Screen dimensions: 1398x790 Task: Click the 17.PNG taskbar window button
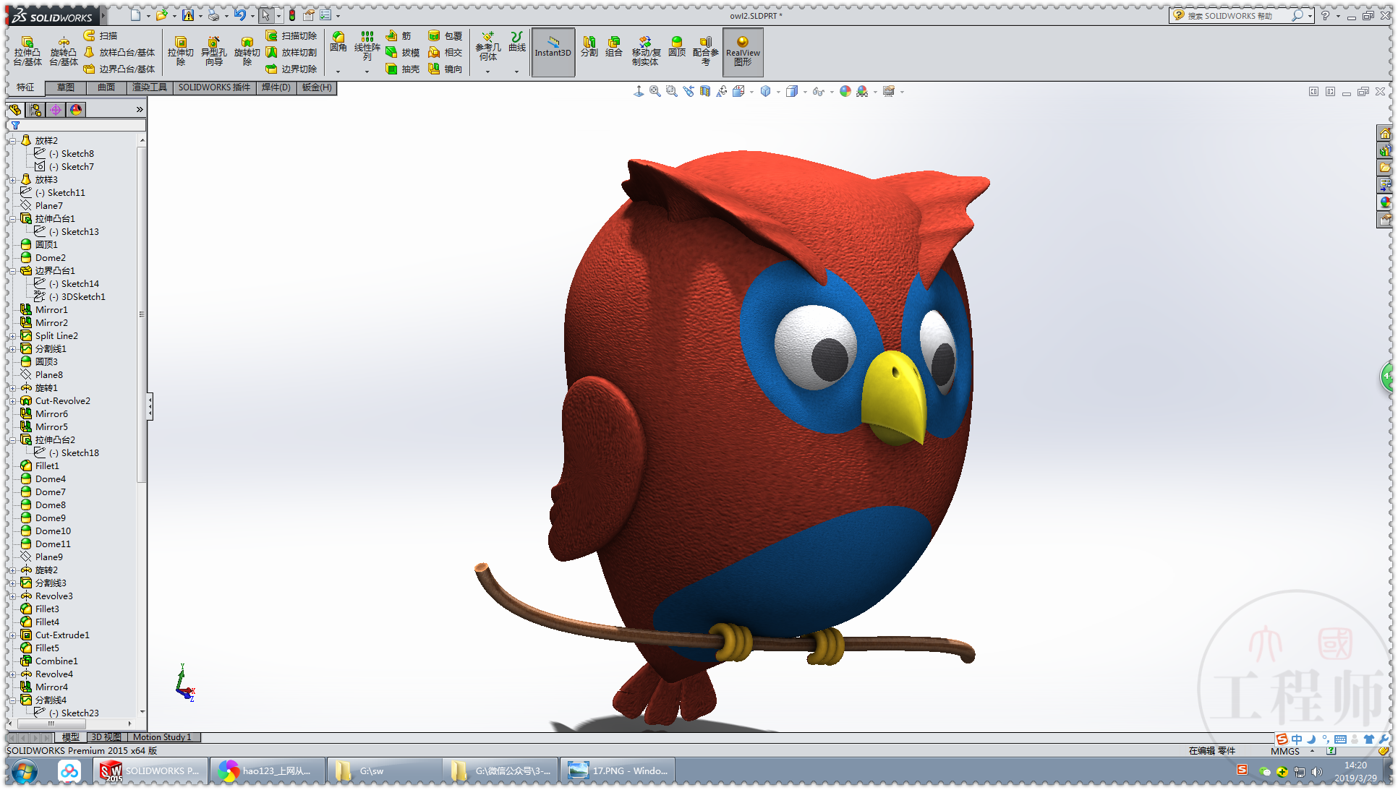coord(618,771)
